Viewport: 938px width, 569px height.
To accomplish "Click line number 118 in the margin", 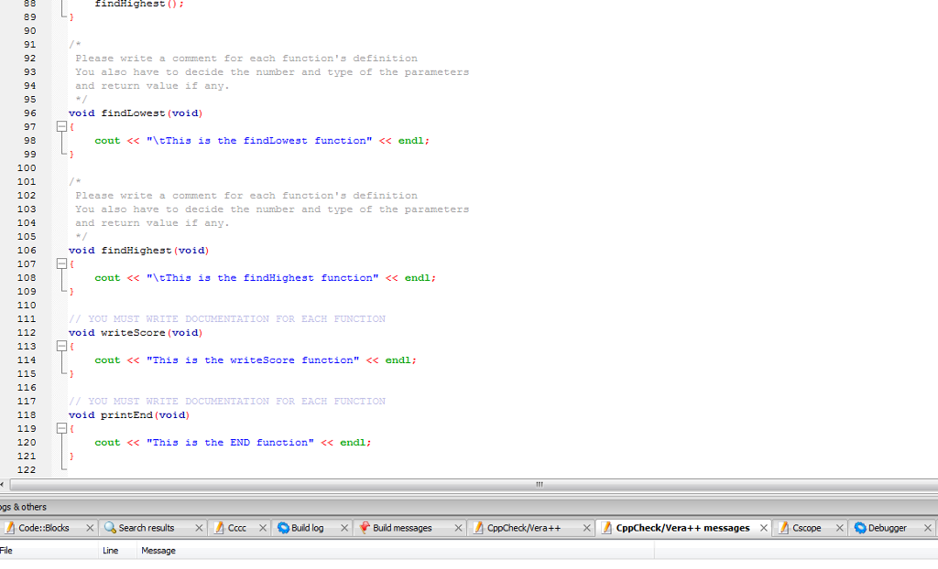I will [27, 415].
